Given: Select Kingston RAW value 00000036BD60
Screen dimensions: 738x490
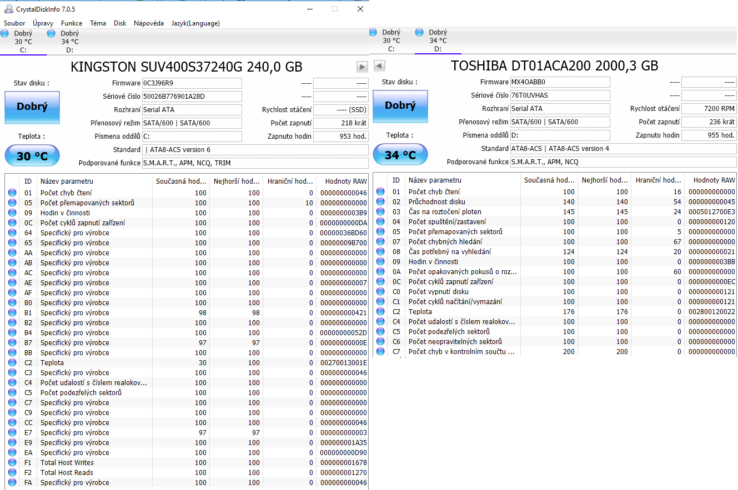Looking at the screenshot, I should [x=344, y=233].
